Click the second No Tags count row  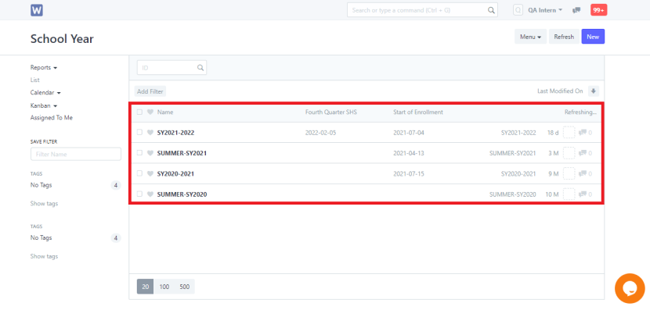point(75,238)
